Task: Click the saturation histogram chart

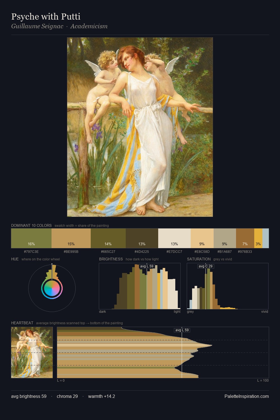Action: click(228, 286)
